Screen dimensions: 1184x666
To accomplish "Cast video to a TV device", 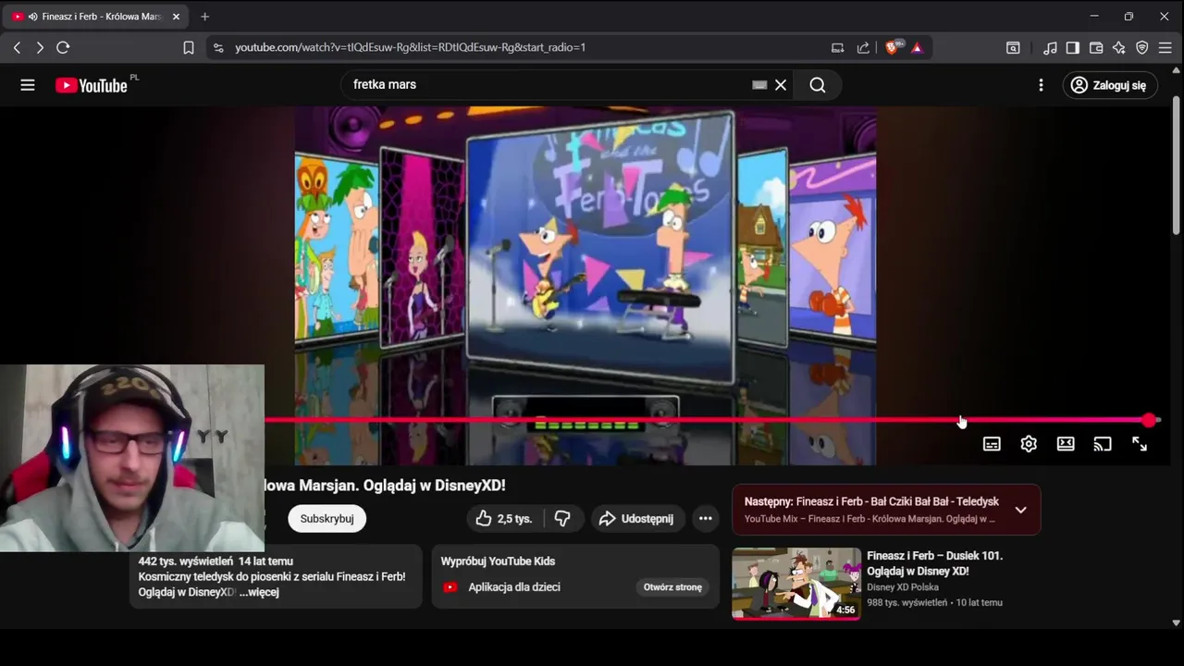I will (1103, 444).
